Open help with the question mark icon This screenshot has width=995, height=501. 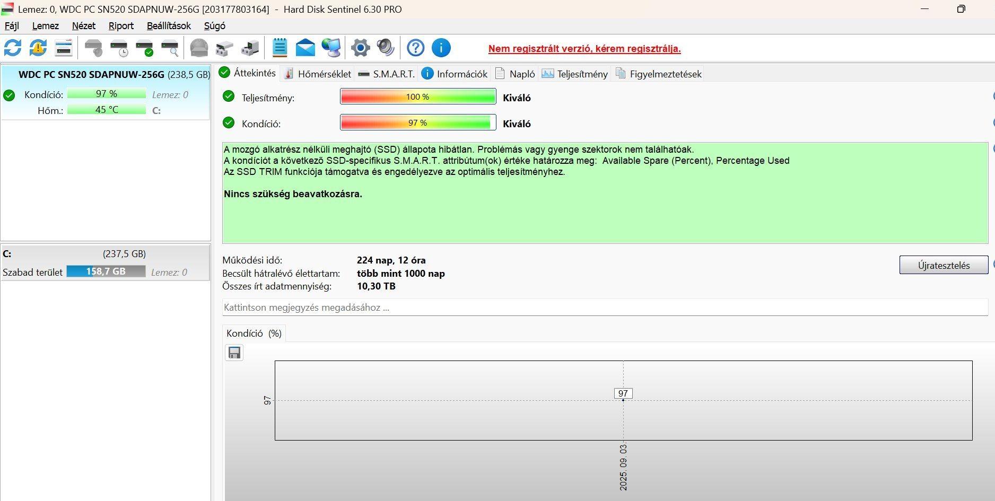pyautogui.click(x=415, y=48)
